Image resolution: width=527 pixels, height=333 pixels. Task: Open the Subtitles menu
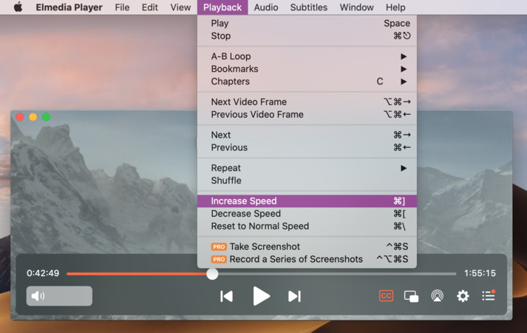(x=308, y=7)
